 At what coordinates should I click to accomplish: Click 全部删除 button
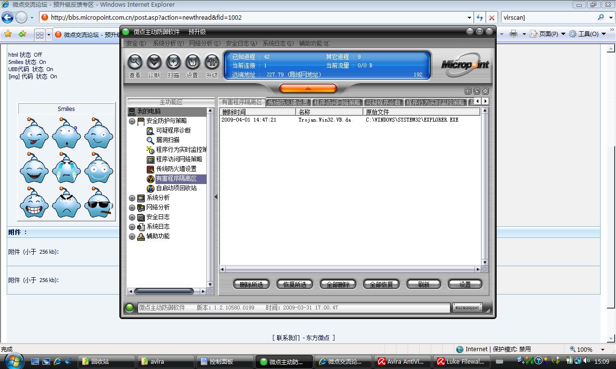point(338,284)
